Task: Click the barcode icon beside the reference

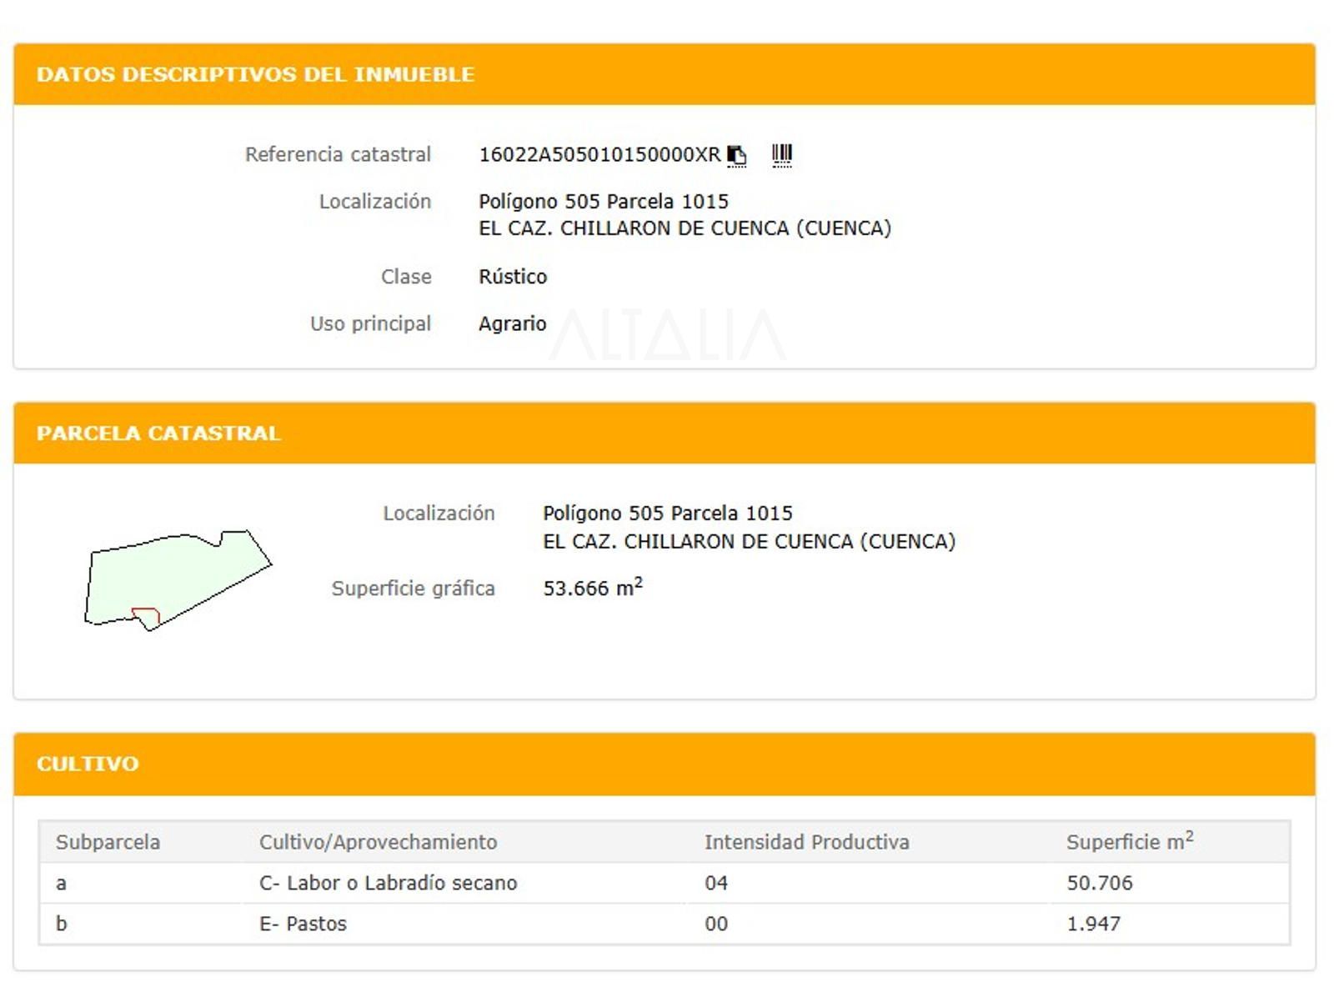Action: (781, 154)
